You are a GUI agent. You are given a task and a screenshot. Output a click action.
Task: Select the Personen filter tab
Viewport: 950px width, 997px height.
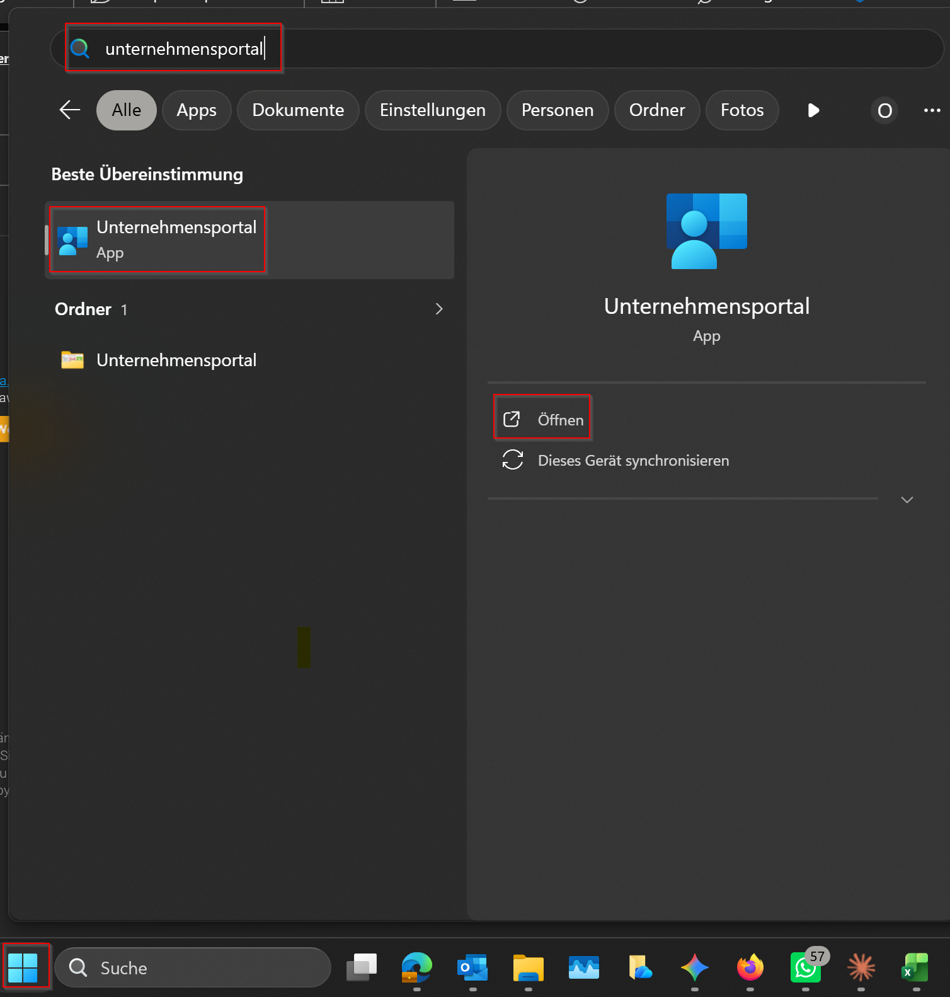coord(558,110)
